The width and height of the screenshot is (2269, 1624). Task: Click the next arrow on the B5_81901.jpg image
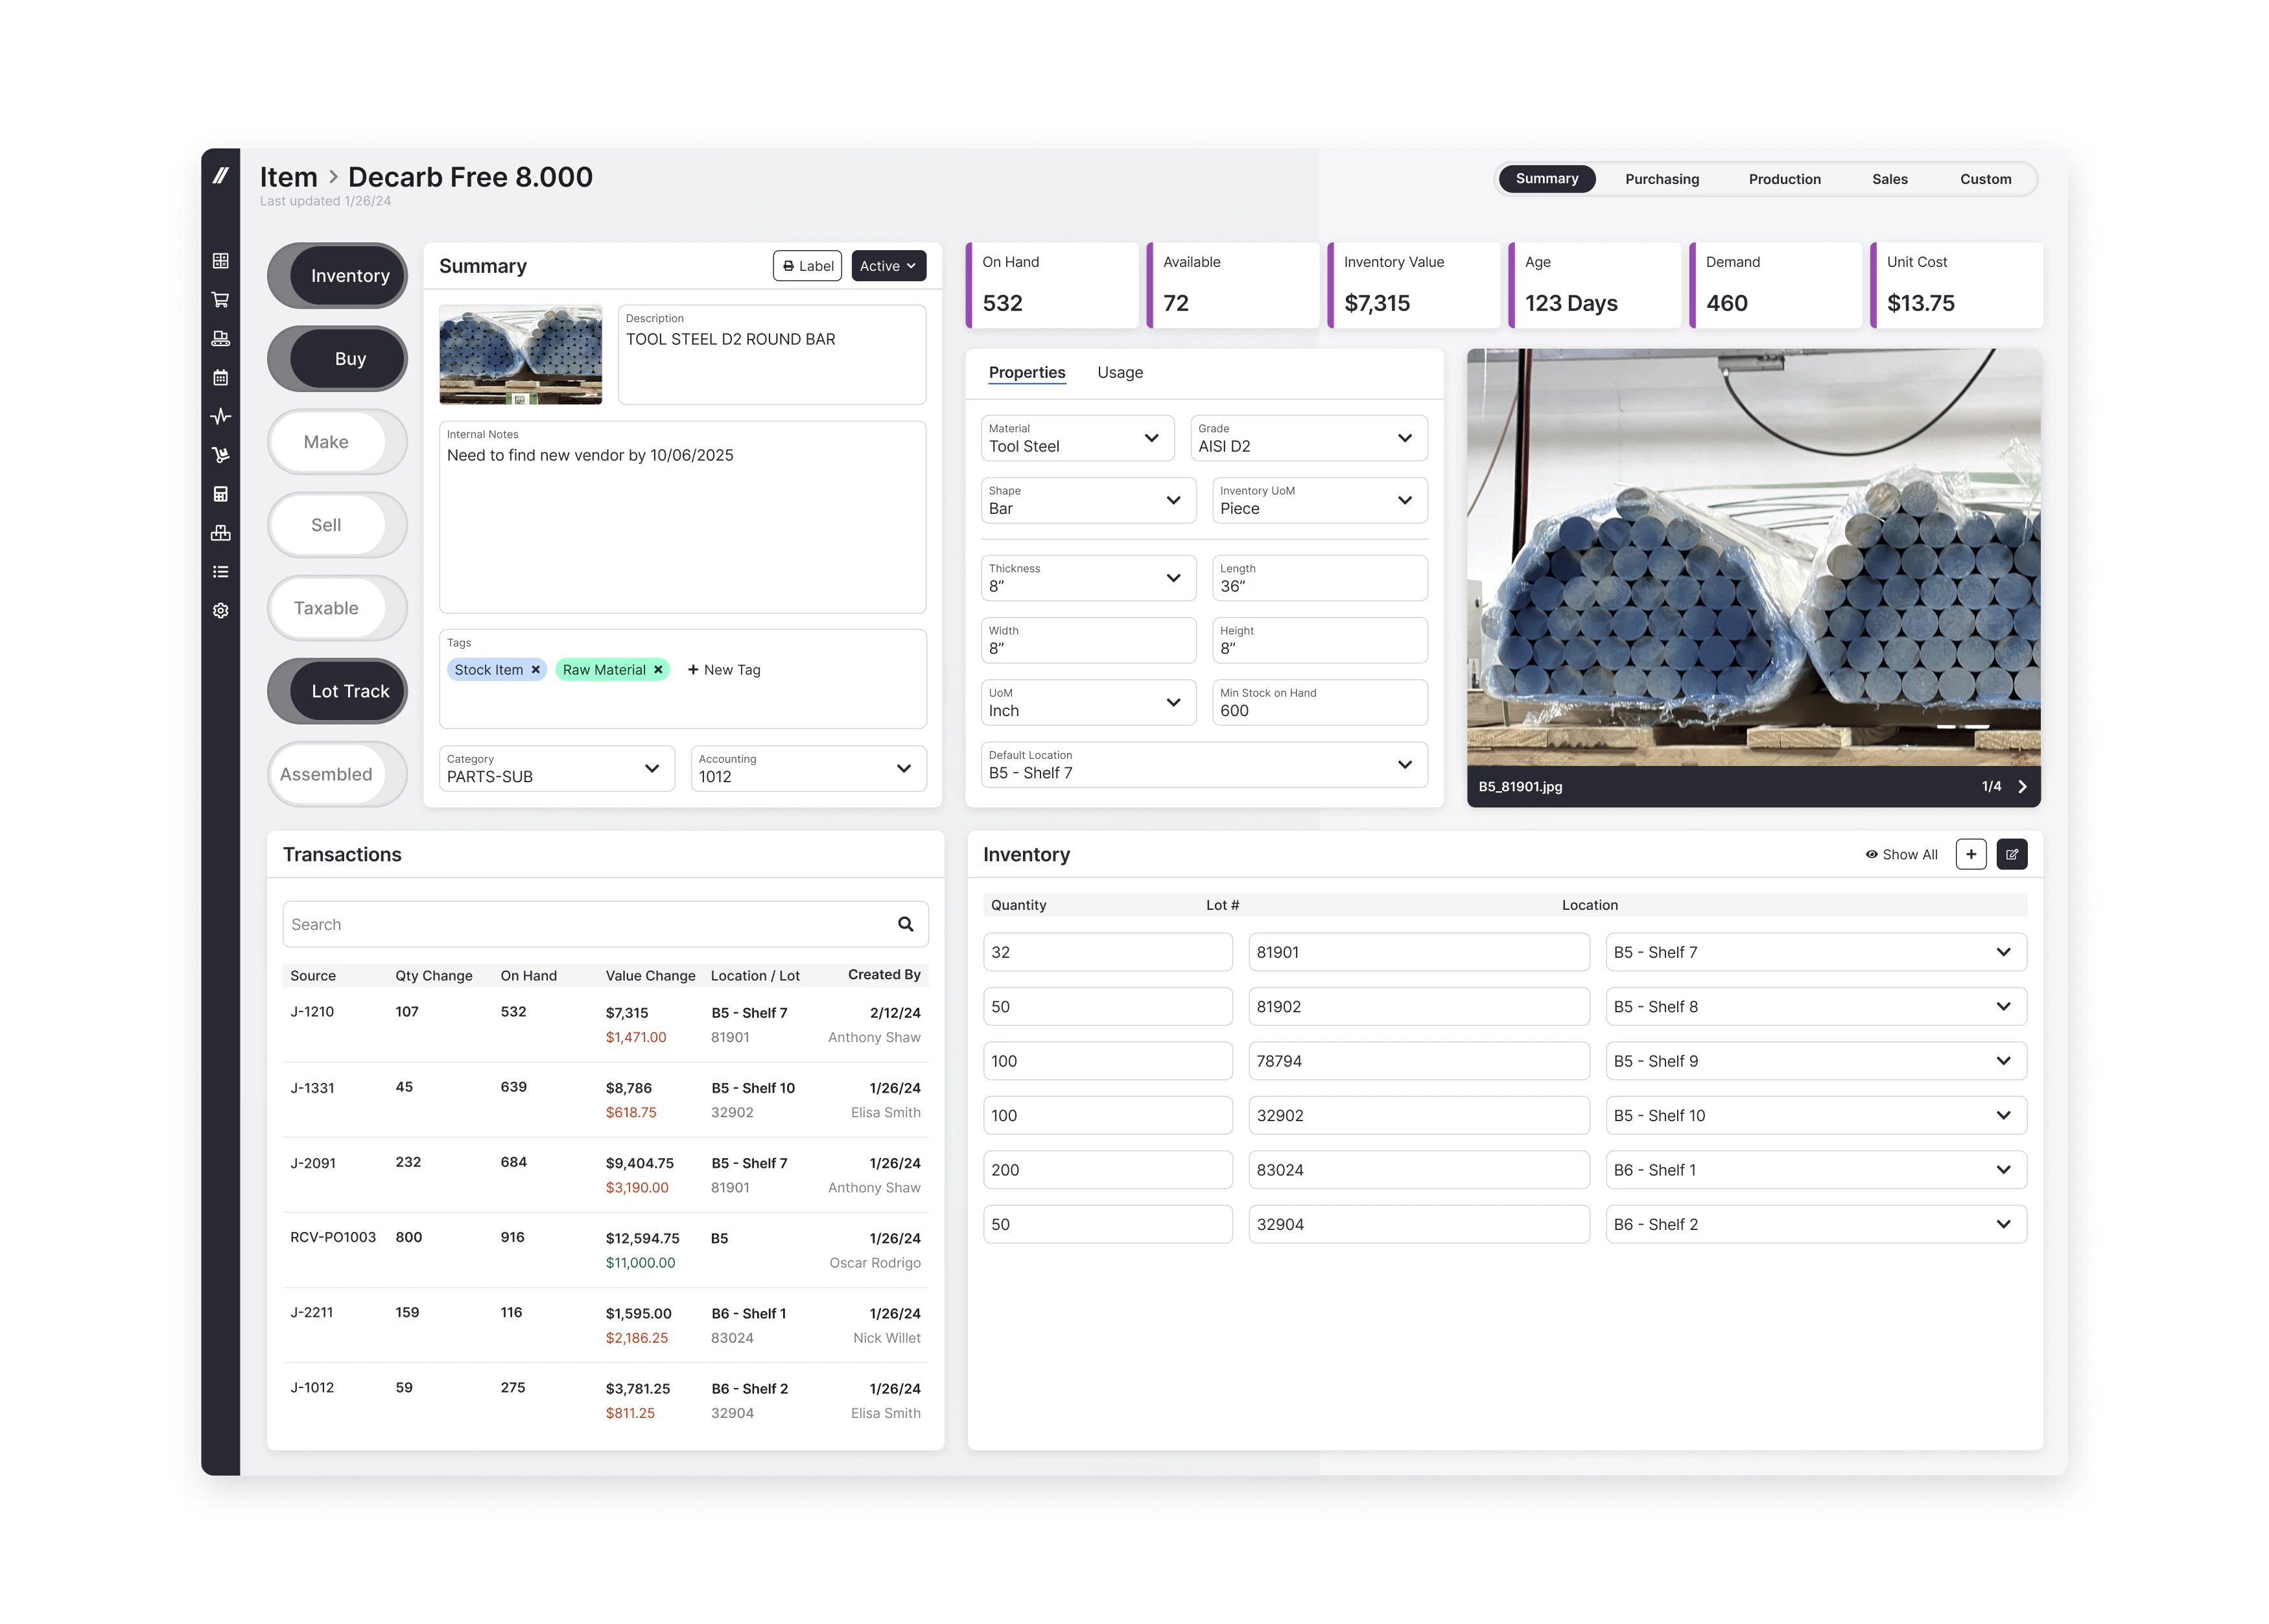coord(2024,786)
